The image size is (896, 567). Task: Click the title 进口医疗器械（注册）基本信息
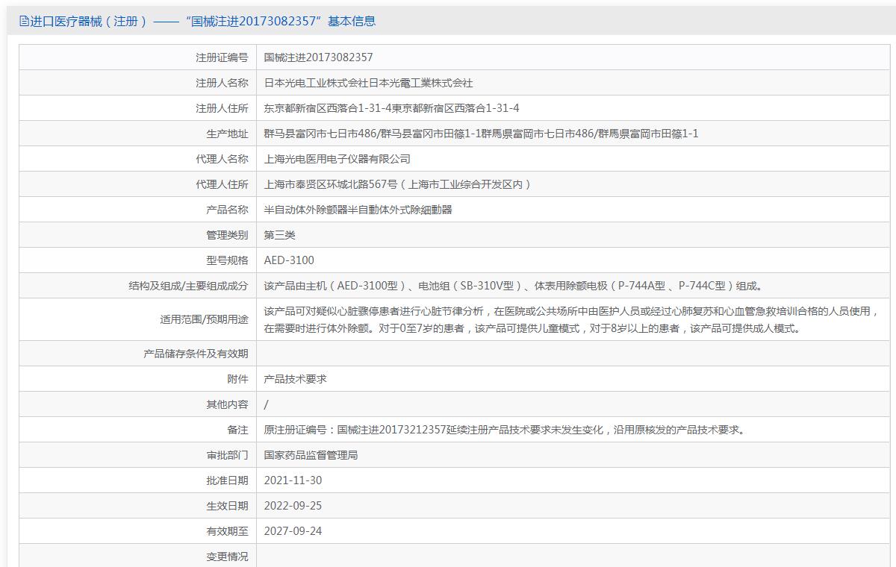[x=202, y=21]
